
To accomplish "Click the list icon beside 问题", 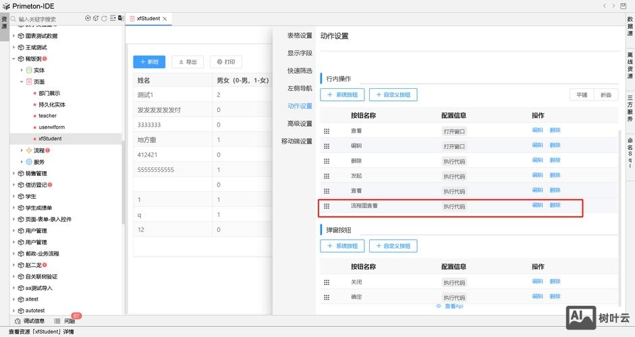I will coord(57,321).
